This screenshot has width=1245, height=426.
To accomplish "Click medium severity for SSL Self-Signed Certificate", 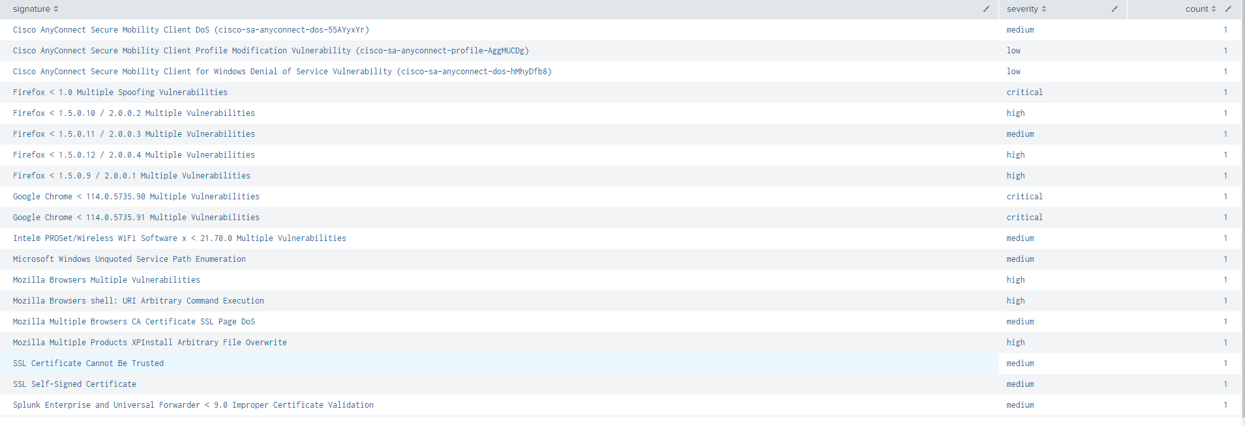I will click(1020, 384).
